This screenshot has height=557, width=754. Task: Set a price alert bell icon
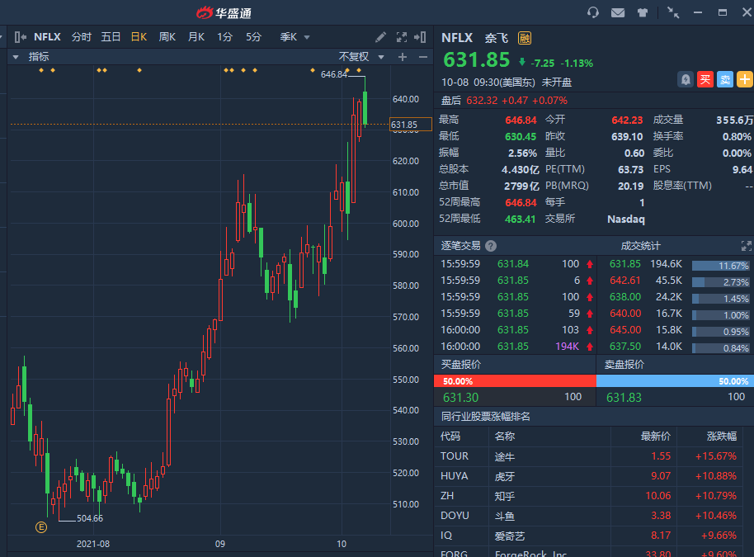(686, 79)
